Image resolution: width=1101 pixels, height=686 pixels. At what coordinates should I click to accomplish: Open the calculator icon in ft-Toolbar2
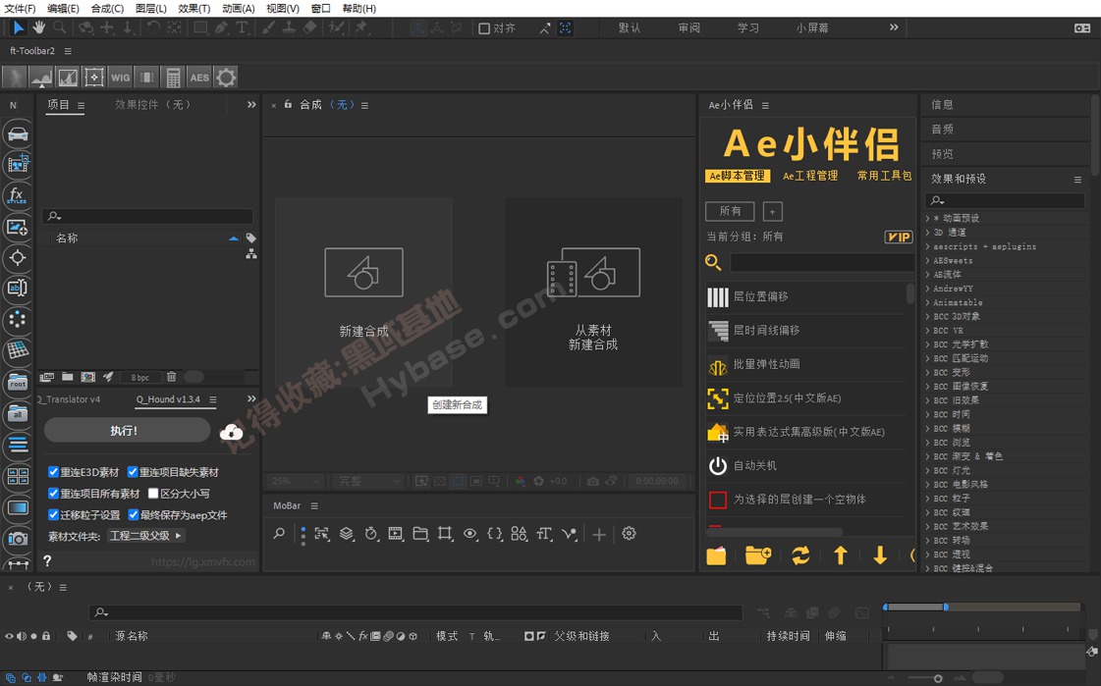tap(173, 78)
